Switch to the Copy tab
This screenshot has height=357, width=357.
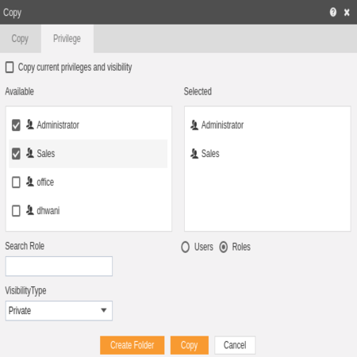pos(21,39)
